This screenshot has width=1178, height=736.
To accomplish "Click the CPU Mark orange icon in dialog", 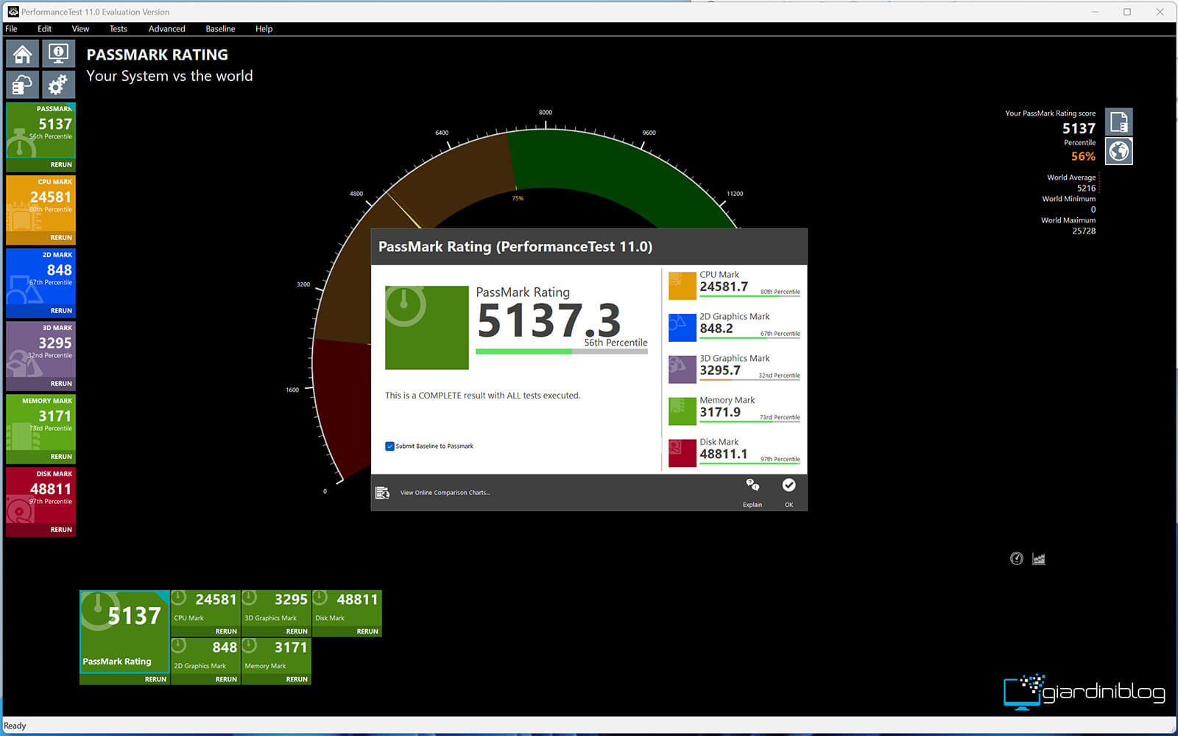I will (x=683, y=285).
